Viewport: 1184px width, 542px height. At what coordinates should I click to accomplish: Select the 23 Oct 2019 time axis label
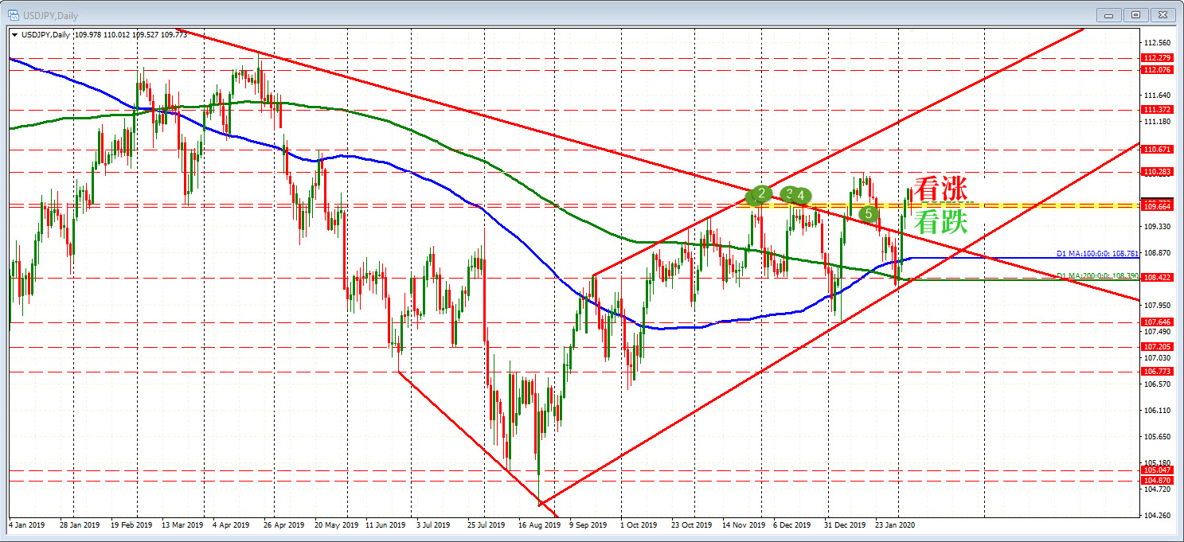[x=691, y=525]
